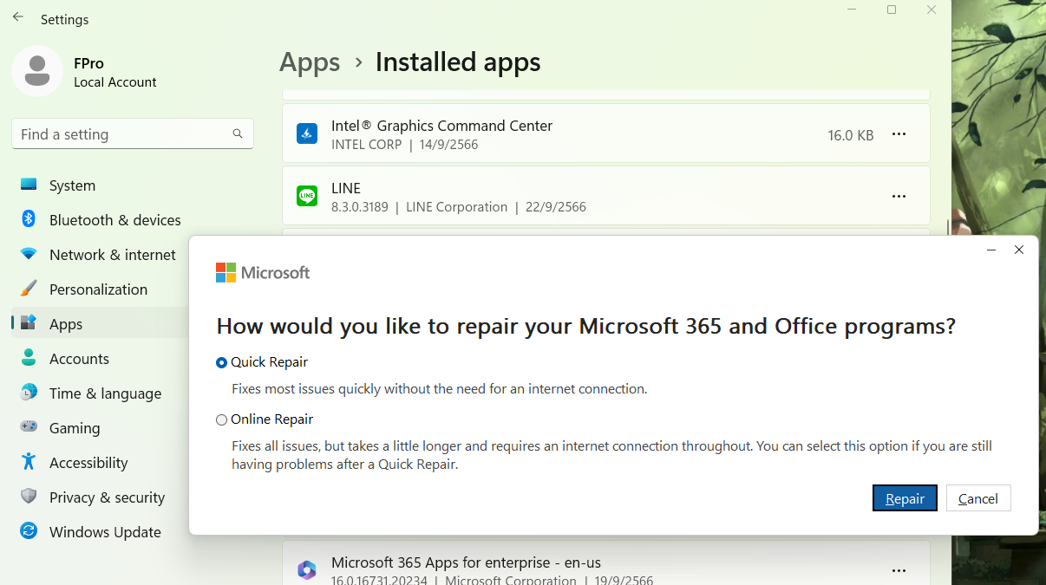Open the Bluetooth & devices settings page

tap(114, 220)
